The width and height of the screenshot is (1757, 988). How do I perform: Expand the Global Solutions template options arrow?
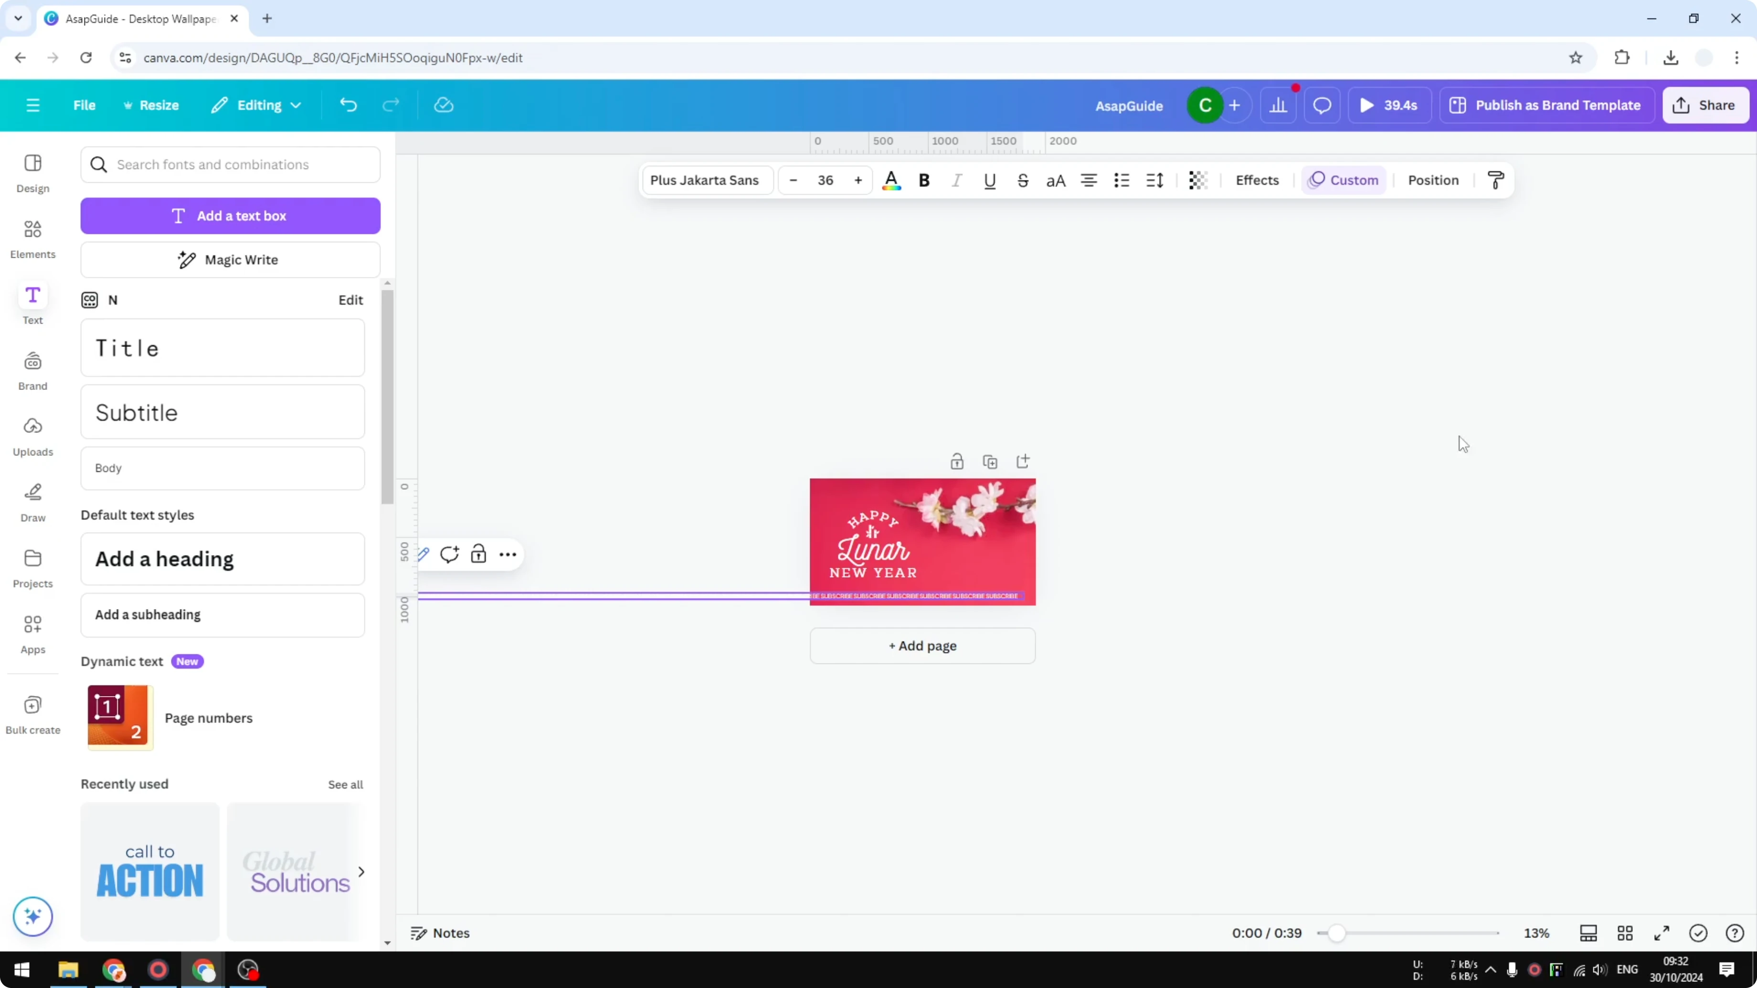[361, 872]
